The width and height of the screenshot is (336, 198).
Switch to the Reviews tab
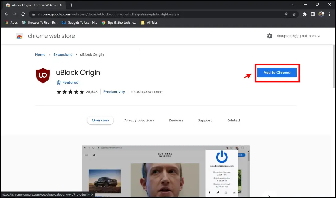tap(176, 120)
